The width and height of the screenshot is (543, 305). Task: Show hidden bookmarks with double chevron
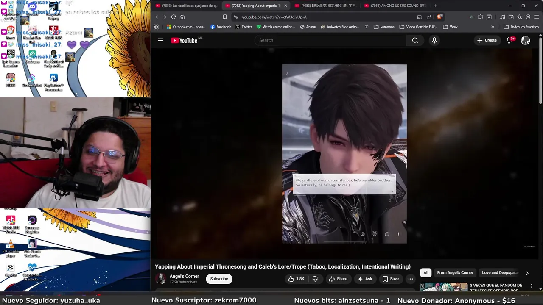493,27
